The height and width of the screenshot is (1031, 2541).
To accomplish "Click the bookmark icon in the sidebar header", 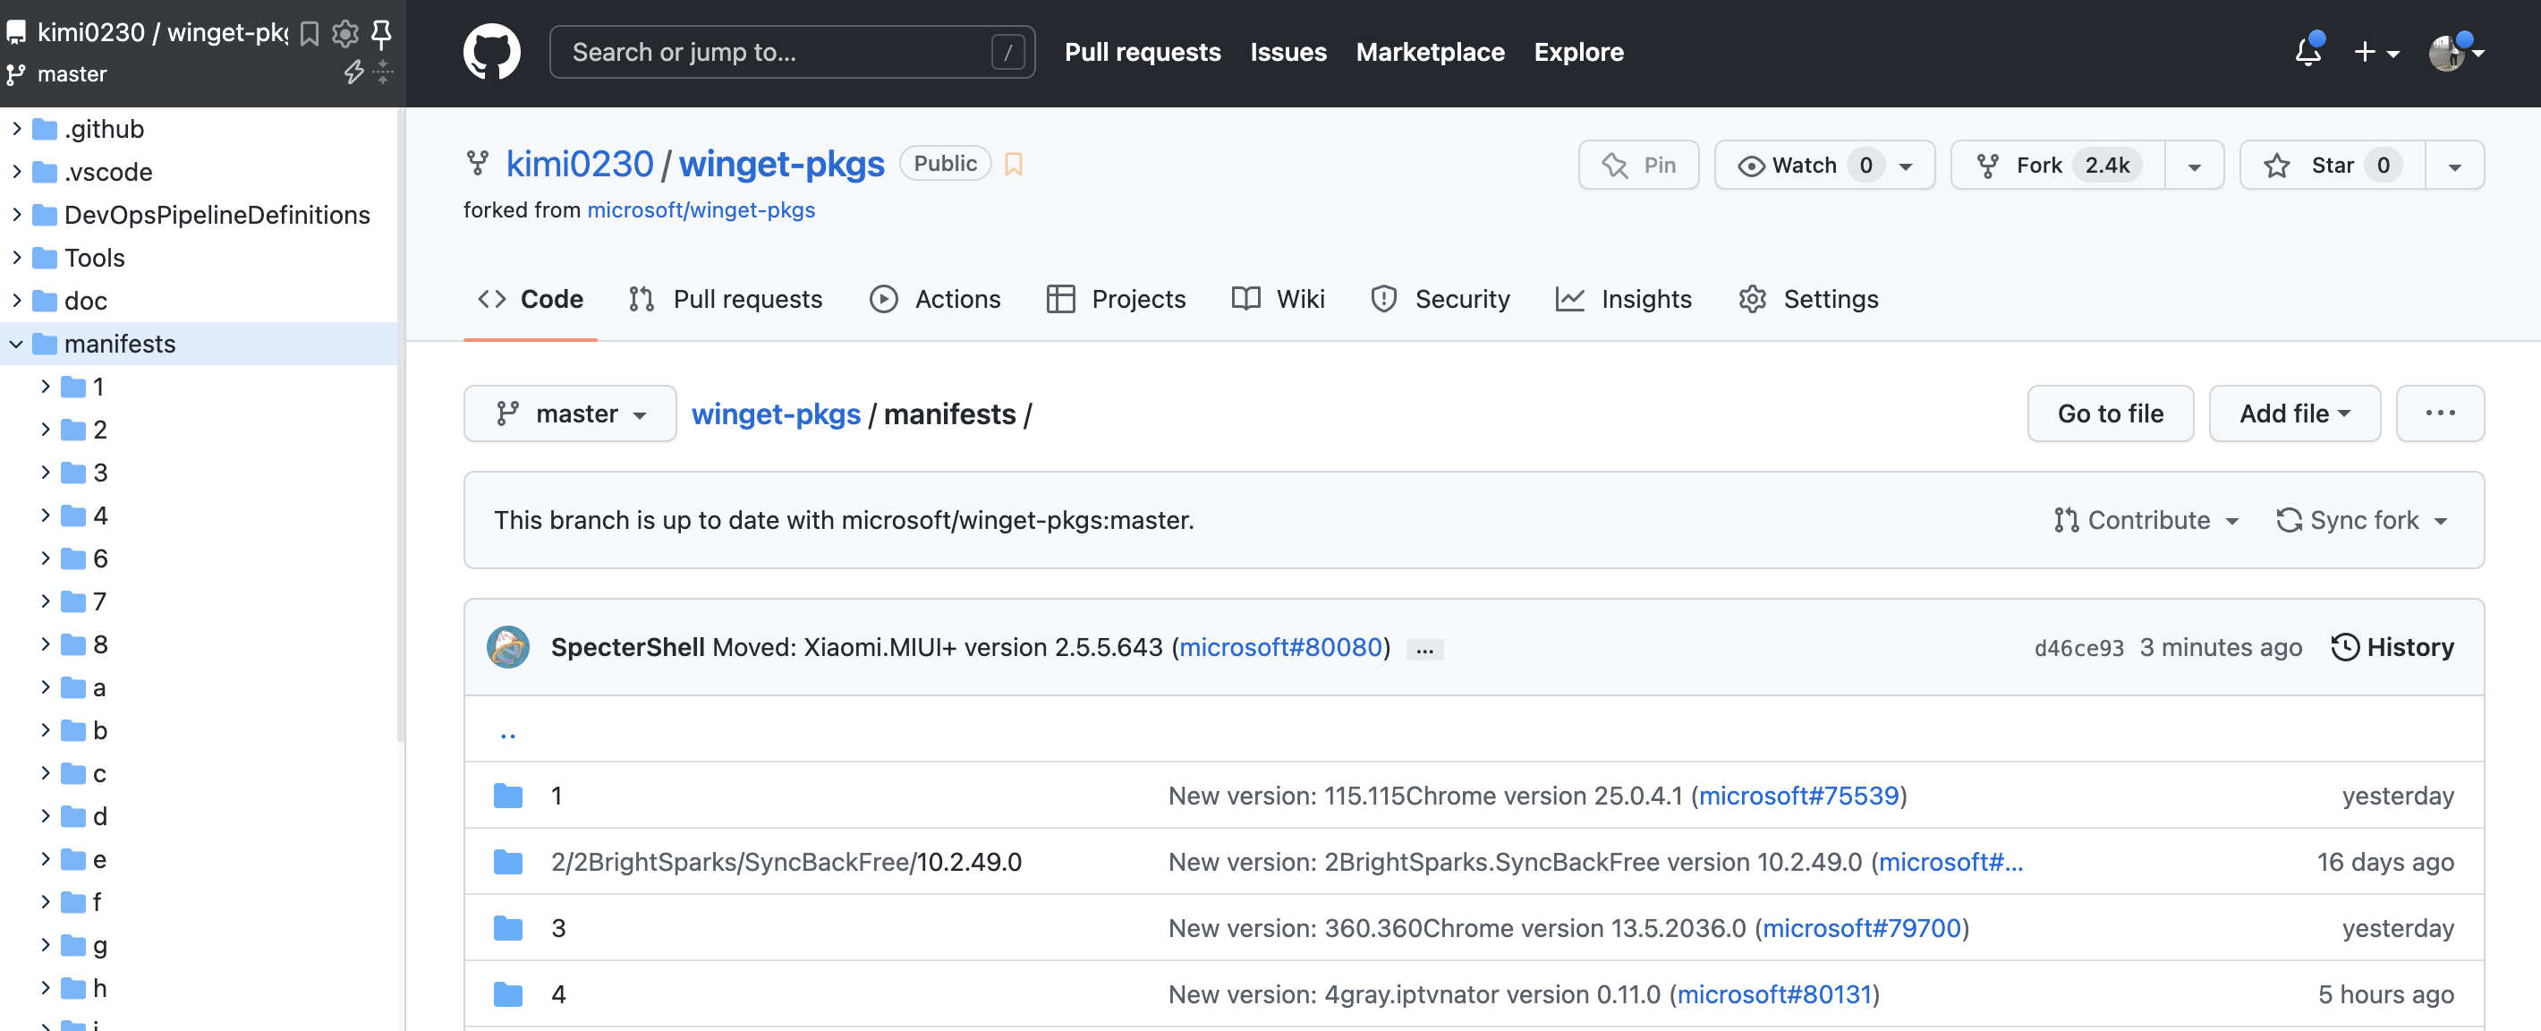I will pyautogui.click(x=310, y=33).
